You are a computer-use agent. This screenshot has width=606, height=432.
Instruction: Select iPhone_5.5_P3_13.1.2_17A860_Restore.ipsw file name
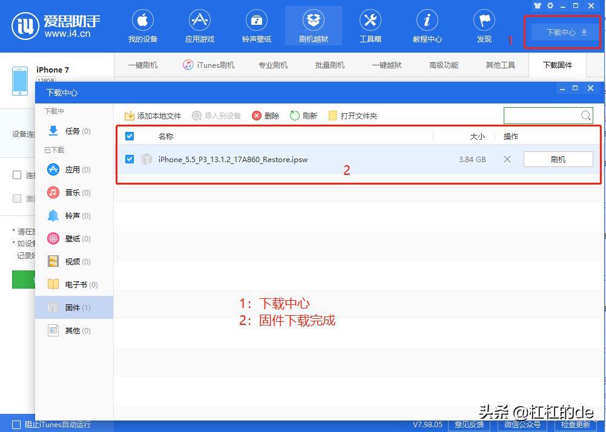click(232, 159)
